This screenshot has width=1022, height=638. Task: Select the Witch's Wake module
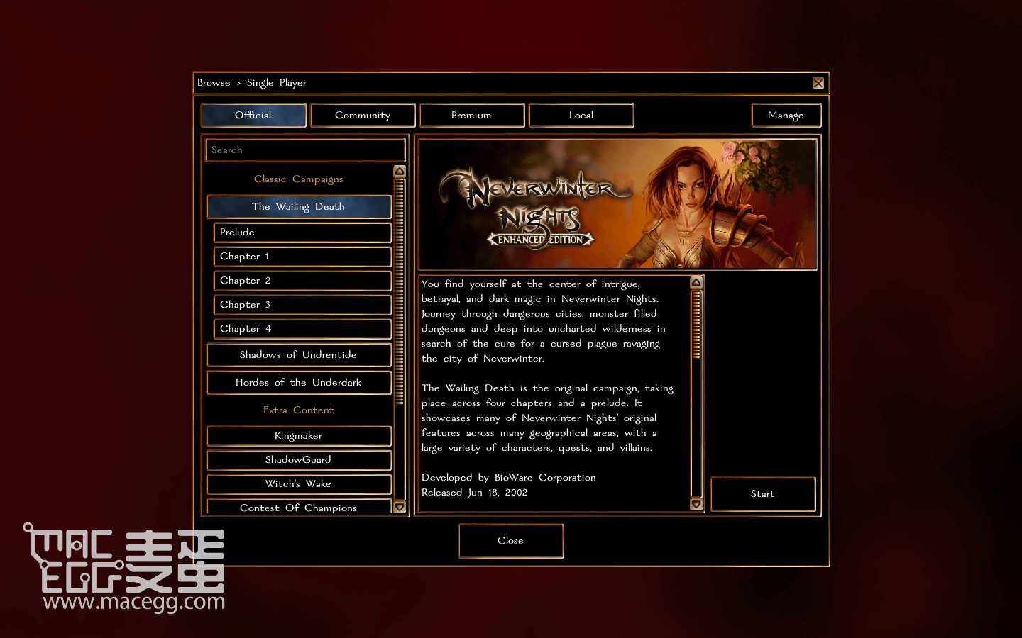(299, 484)
